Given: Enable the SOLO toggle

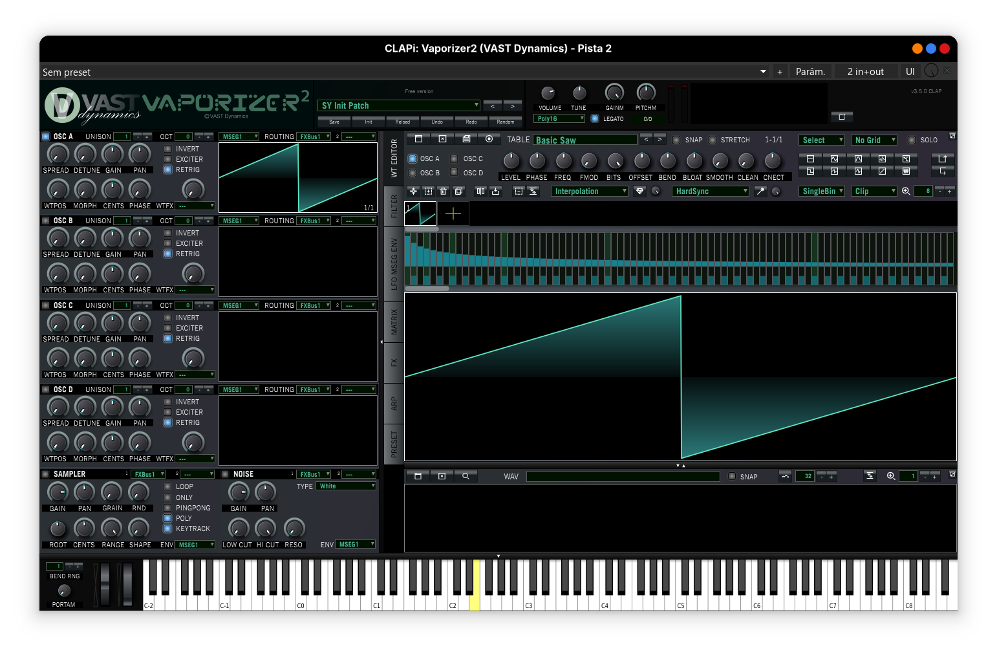Looking at the screenshot, I should 913,139.
